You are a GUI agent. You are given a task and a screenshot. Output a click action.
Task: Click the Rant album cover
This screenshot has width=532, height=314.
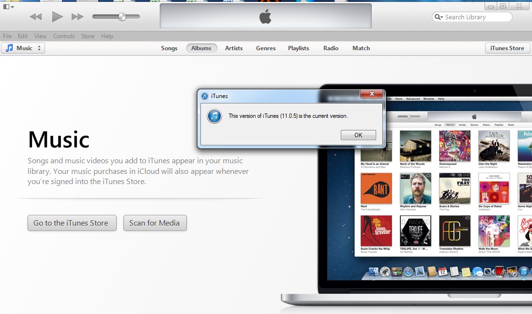(x=376, y=189)
